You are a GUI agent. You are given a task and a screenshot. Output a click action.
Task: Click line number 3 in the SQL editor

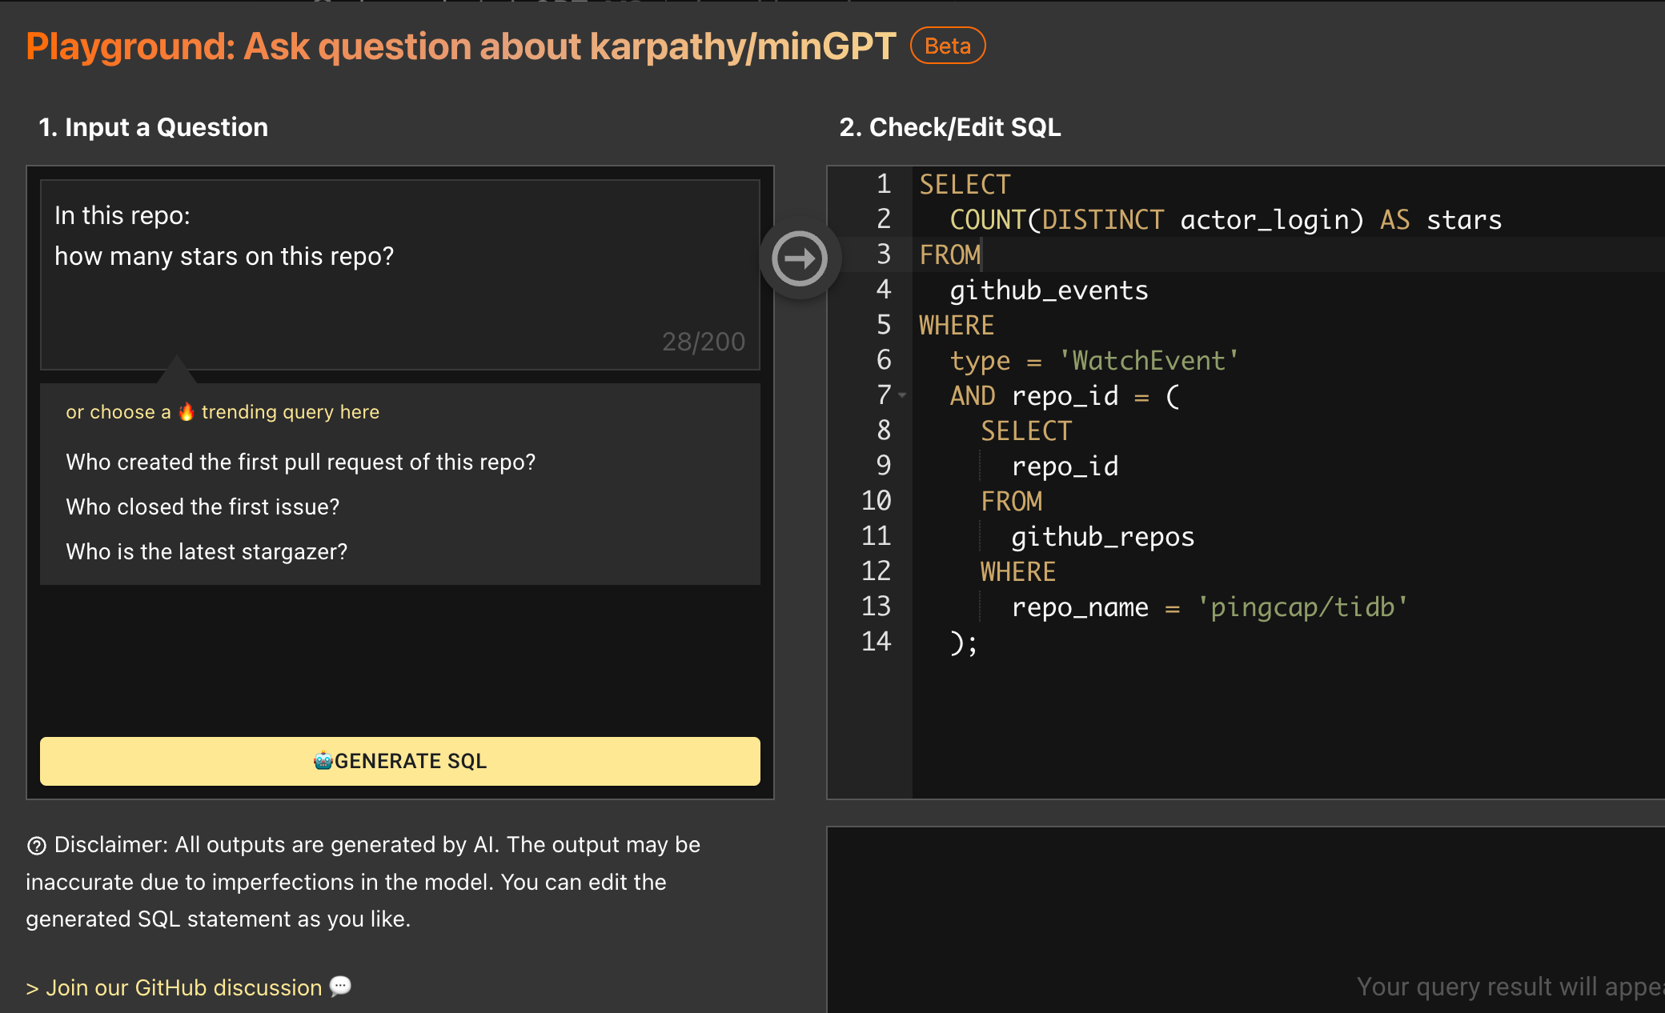point(882,254)
